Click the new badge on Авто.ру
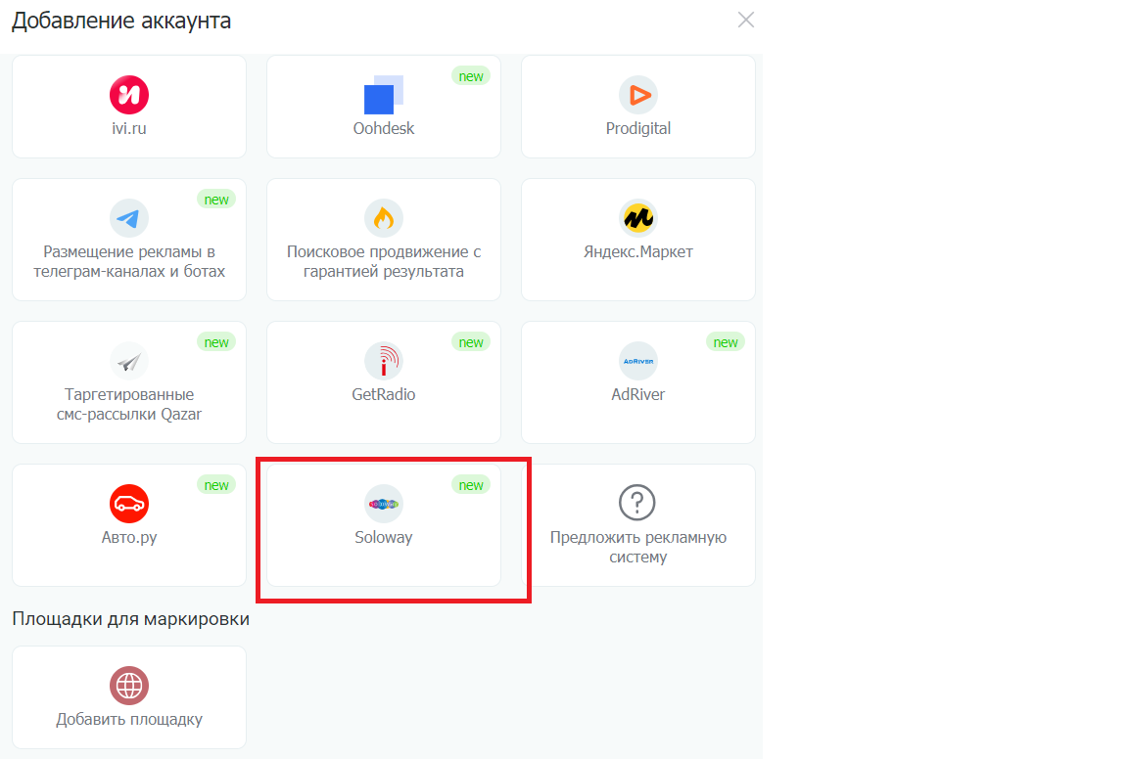This screenshot has width=1128, height=759. click(x=216, y=485)
